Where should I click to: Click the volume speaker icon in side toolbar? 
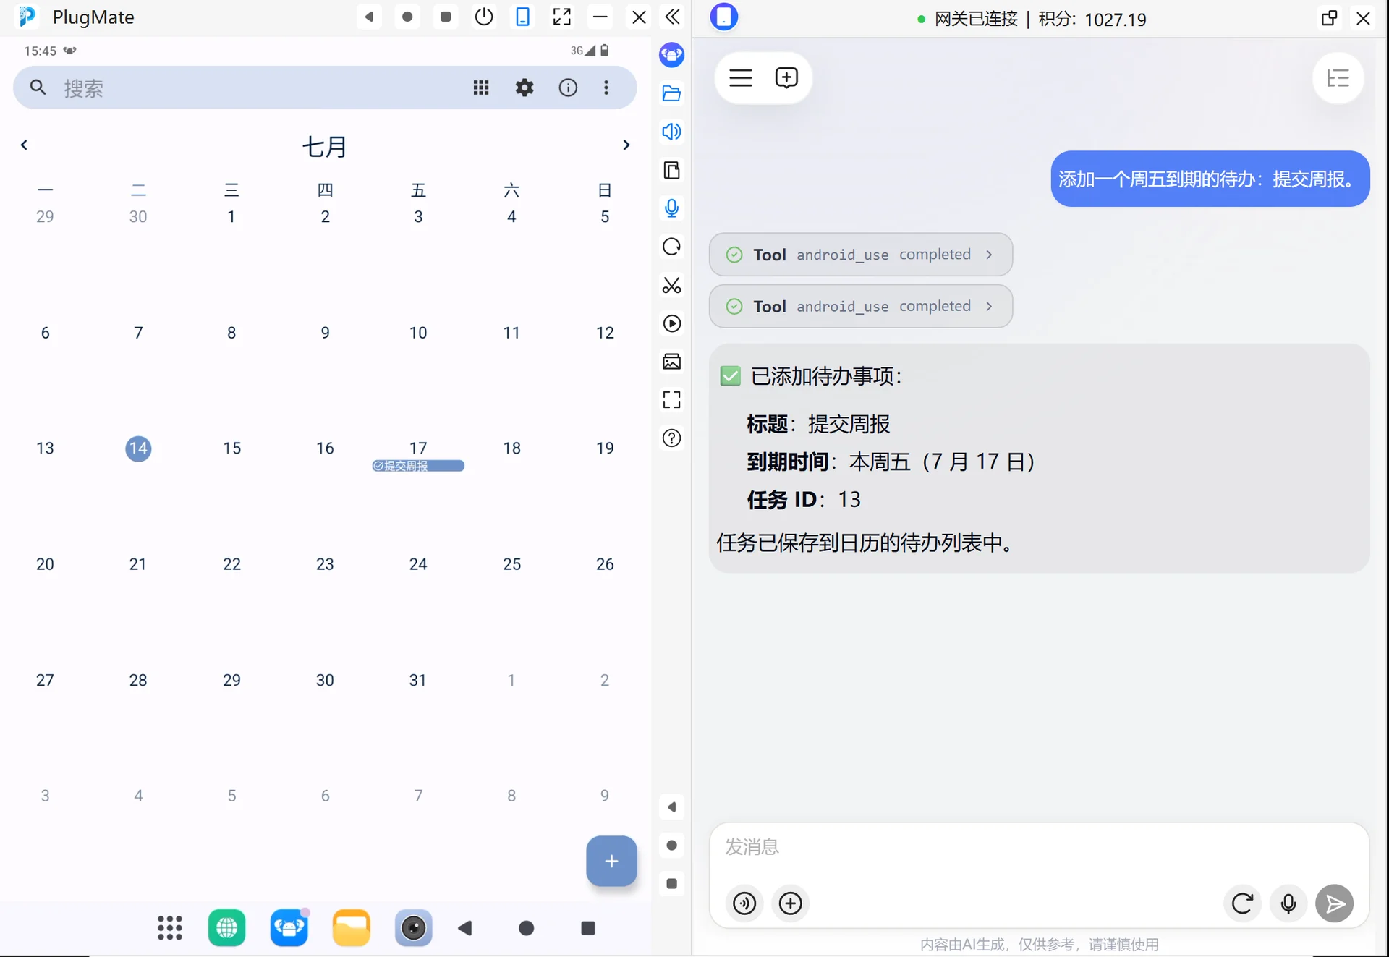tap(672, 132)
